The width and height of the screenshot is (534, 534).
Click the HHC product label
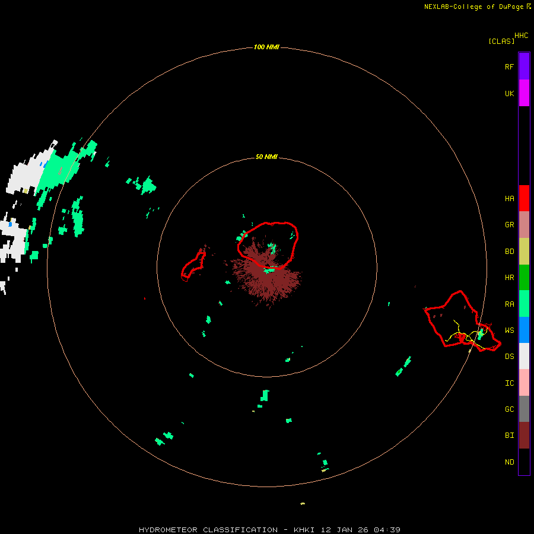pyautogui.click(x=521, y=36)
